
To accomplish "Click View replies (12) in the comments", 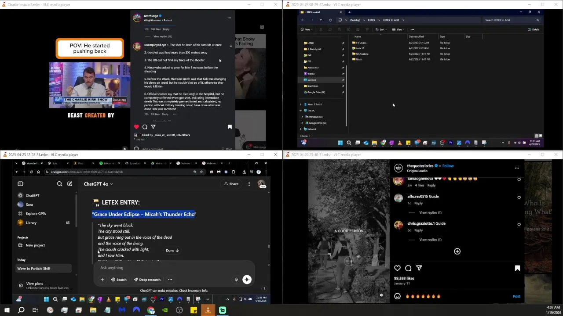I will (163, 36).
